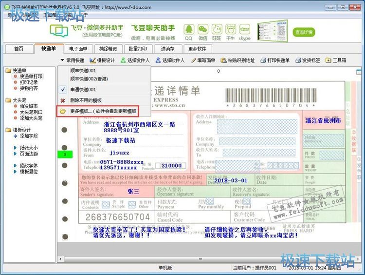Click red X delete unused templates
The height and width of the screenshot is (275, 365).
[63, 100]
